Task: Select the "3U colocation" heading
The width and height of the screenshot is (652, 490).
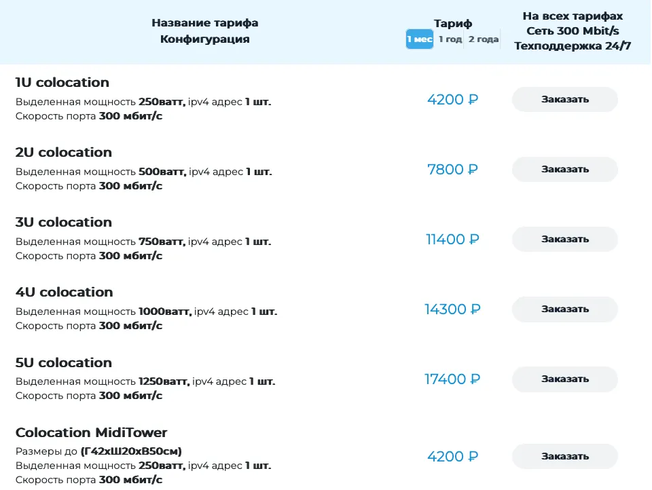Action: coord(64,223)
